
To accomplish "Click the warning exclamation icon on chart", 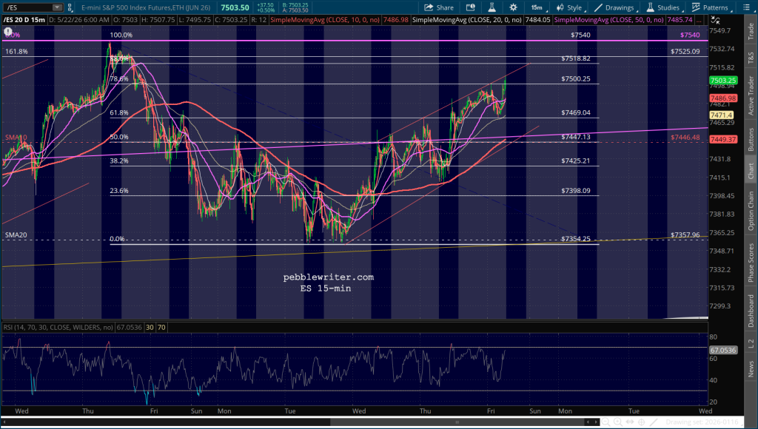I will point(7,32).
